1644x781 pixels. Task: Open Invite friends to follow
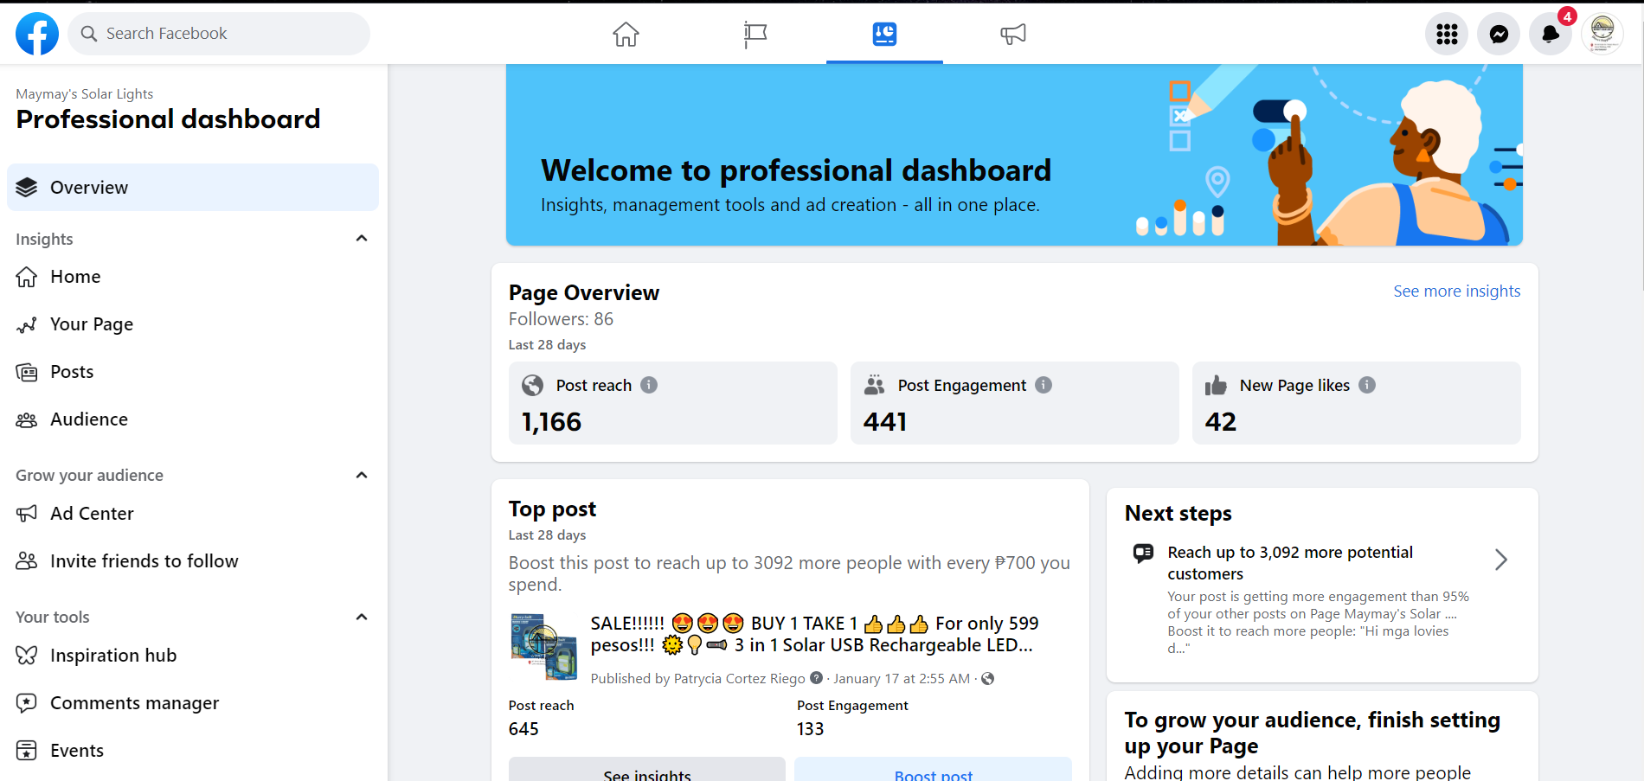pos(193,561)
